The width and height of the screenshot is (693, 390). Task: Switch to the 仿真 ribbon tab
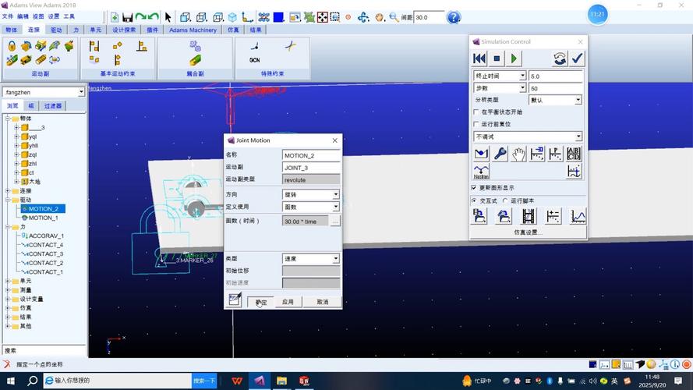tap(233, 30)
